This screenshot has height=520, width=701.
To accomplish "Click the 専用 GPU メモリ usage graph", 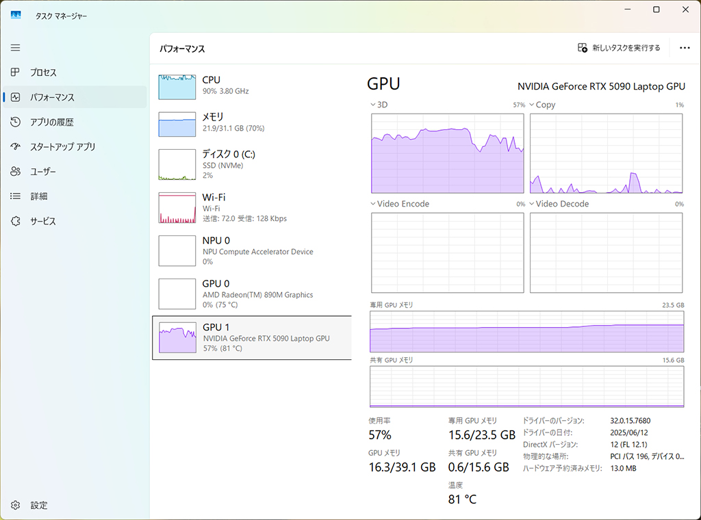I will tap(526, 331).
